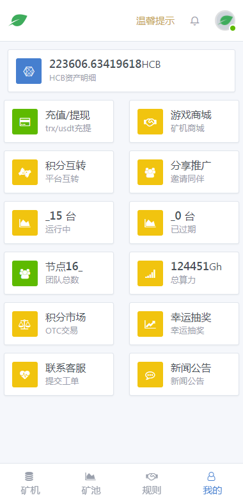Open the 积分互转 platform transfer card

[59, 172]
